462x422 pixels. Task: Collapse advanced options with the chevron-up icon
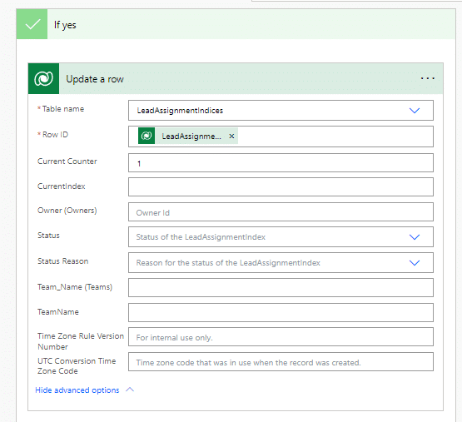130,390
